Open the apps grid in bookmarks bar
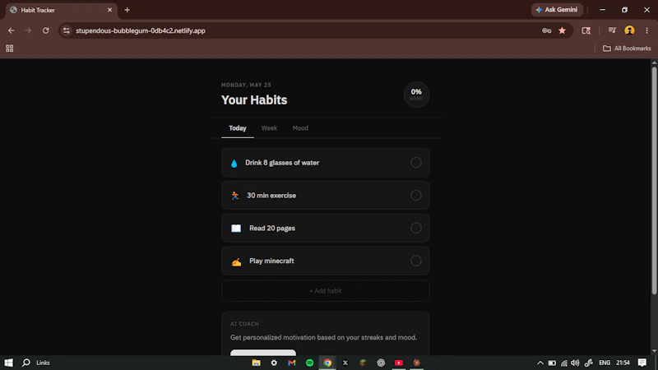The height and width of the screenshot is (370, 658). [10, 49]
